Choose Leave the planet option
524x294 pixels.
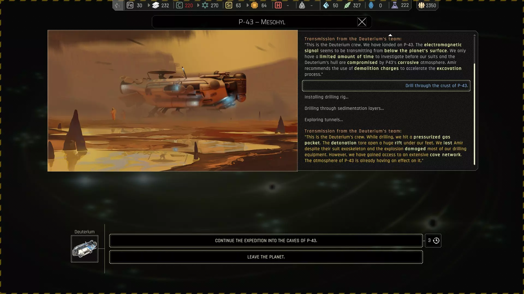[x=266, y=257]
